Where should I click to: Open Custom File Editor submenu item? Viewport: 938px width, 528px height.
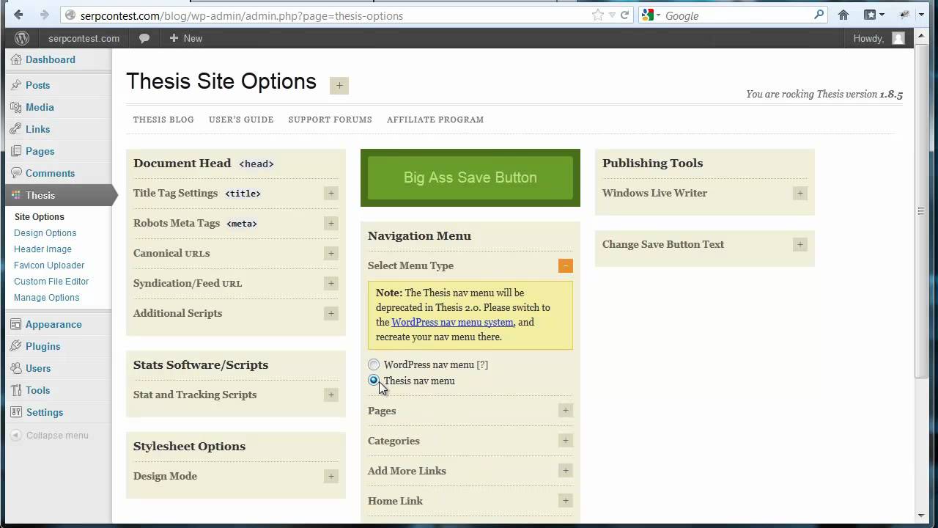point(51,282)
